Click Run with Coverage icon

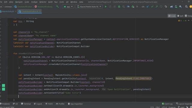pyautogui.click(x=124, y=7)
